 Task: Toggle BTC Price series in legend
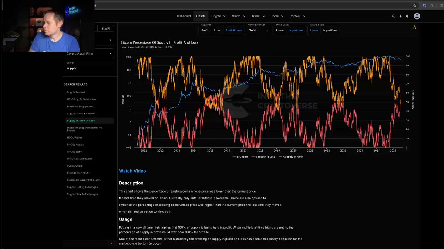click(240, 157)
